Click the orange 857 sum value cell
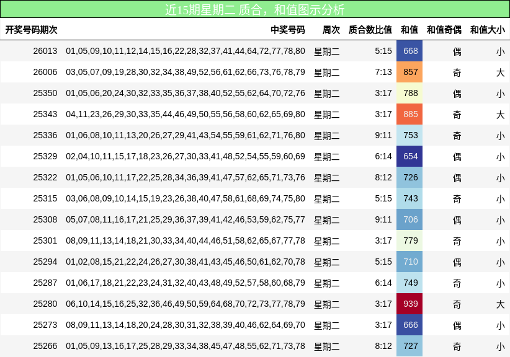This screenshot has height=357, width=510. coord(409,73)
